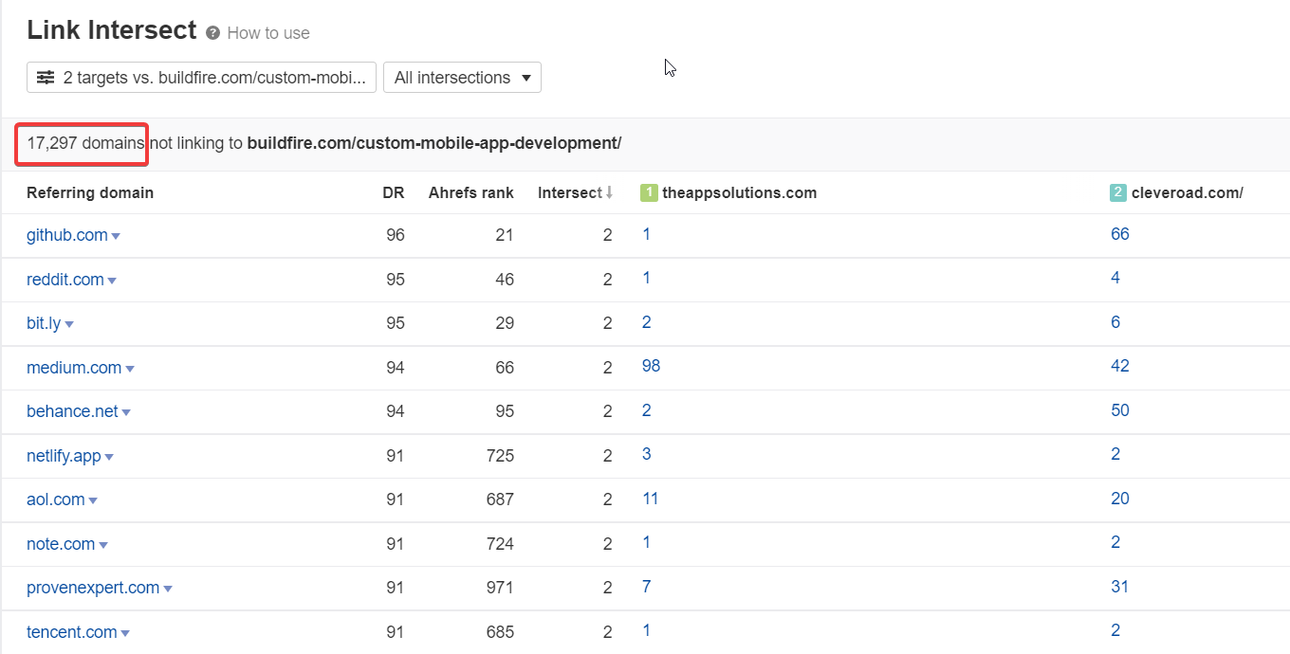Open the github.com referring domain link
The height and width of the screenshot is (654, 1290).
click(67, 235)
